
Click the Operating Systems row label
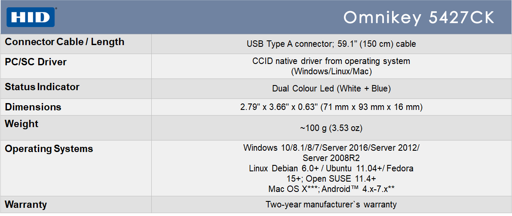(49, 149)
